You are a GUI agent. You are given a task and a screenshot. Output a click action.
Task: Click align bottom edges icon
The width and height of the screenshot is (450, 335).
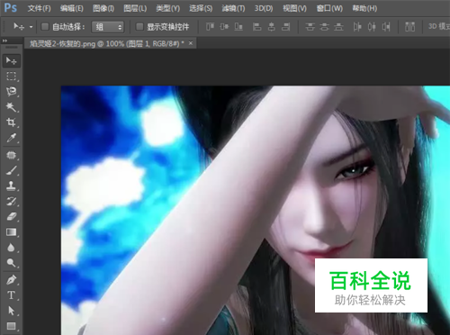(238, 27)
